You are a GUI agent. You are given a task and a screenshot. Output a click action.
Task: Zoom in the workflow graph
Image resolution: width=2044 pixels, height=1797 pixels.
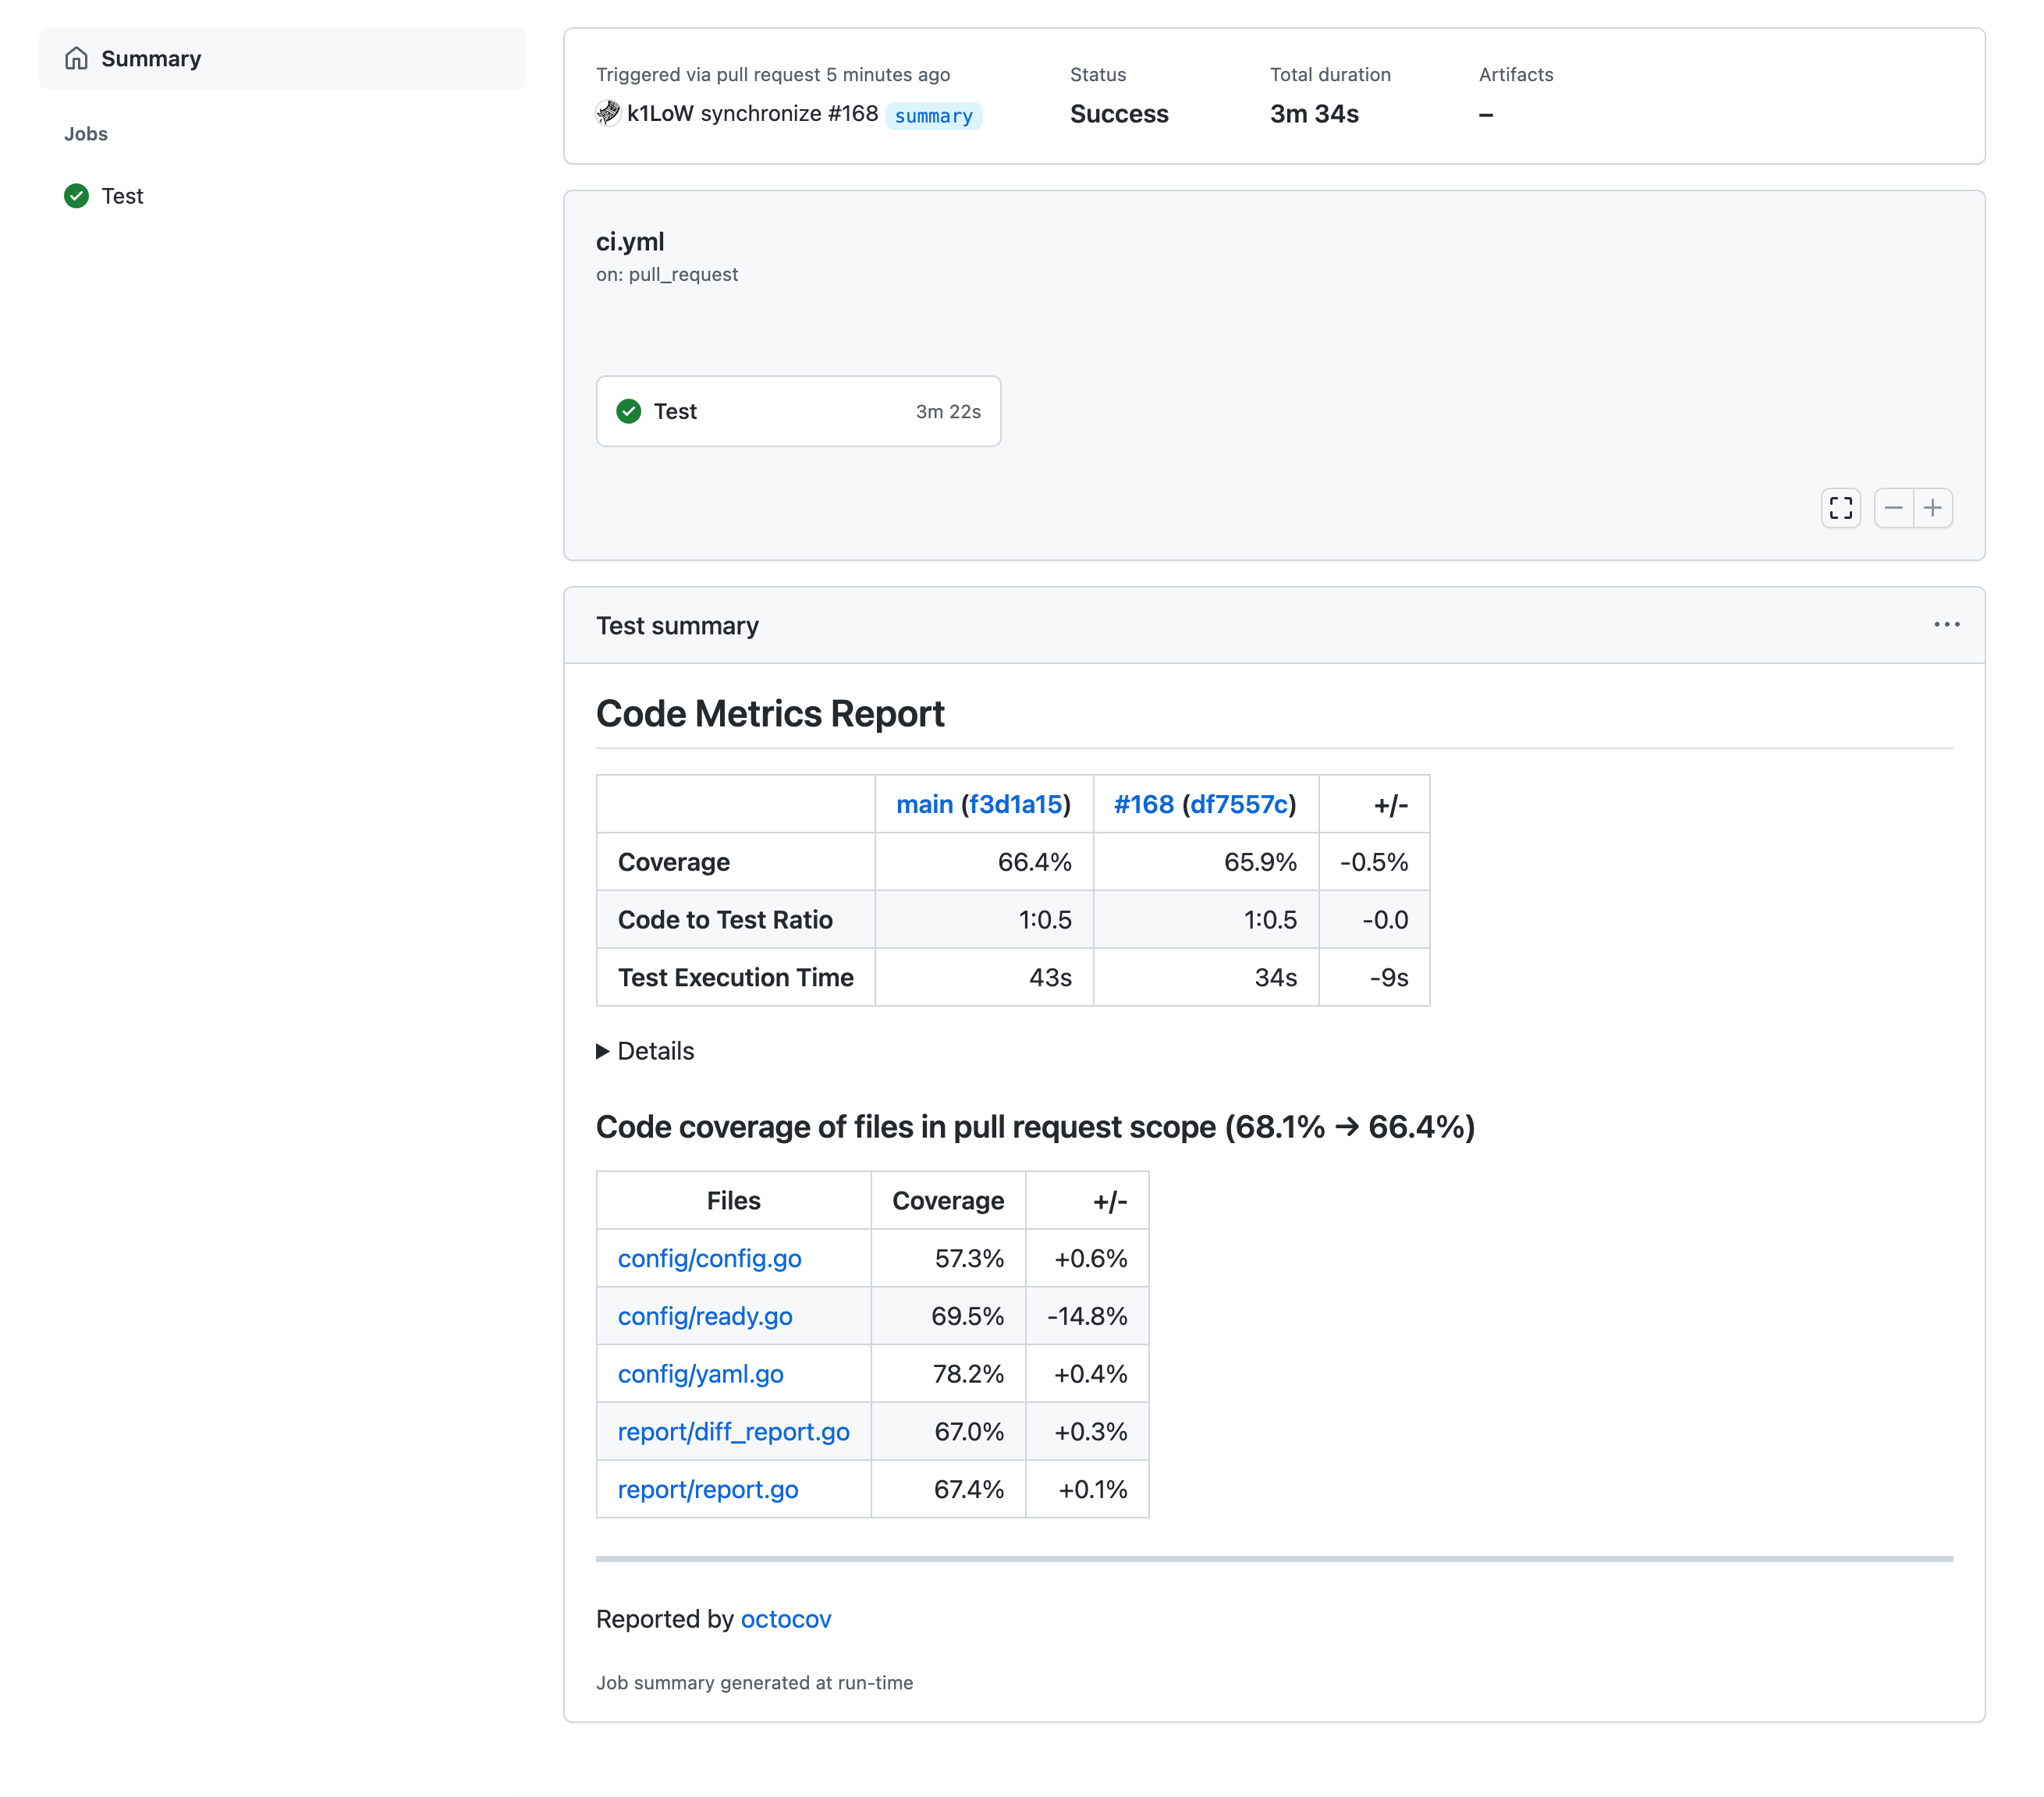tap(1933, 508)
